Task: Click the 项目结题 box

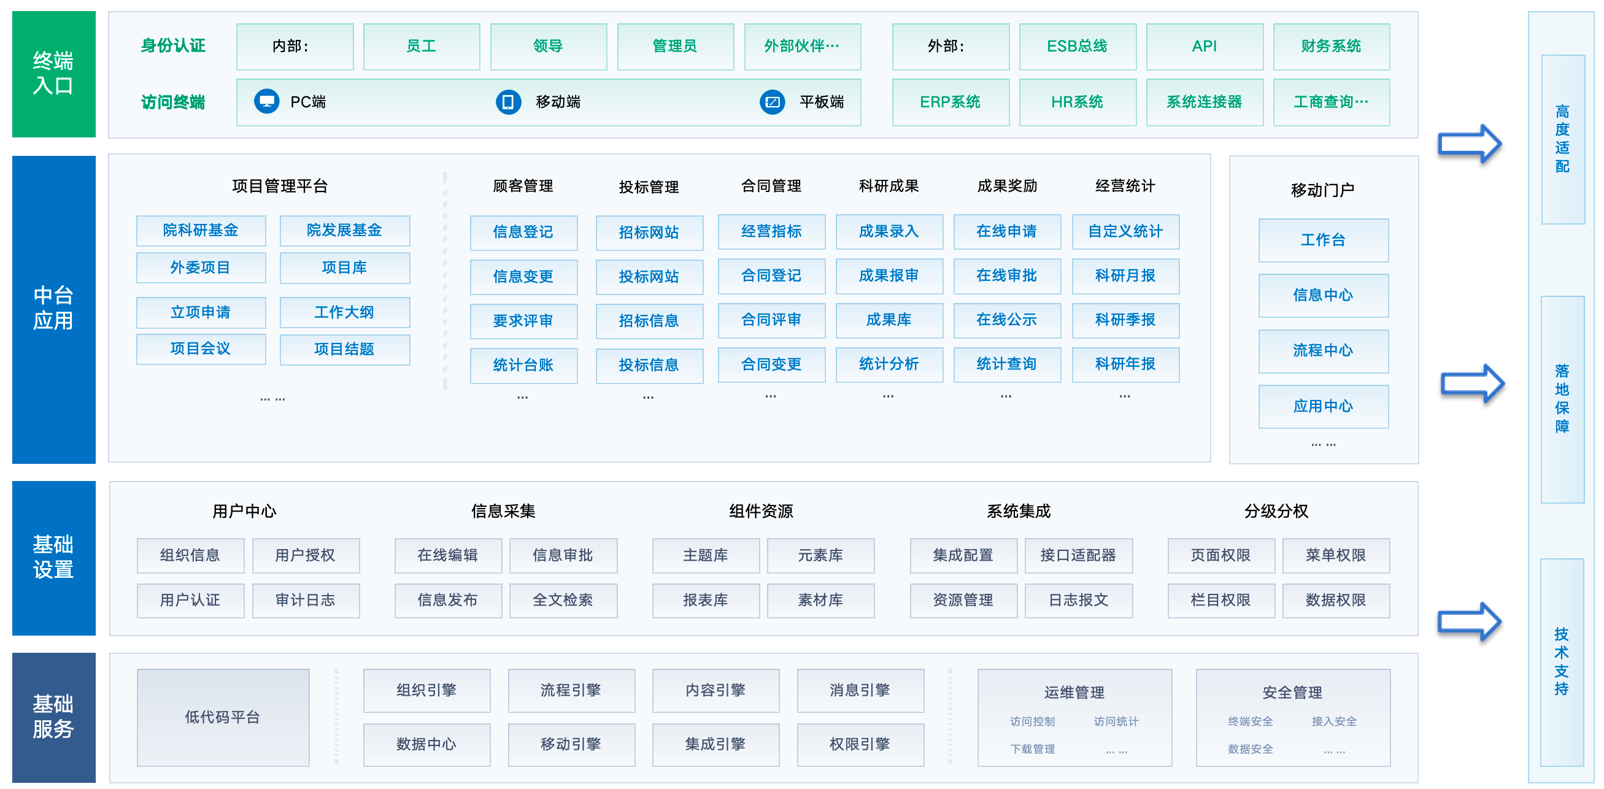Action: click(x=345, y=349)
